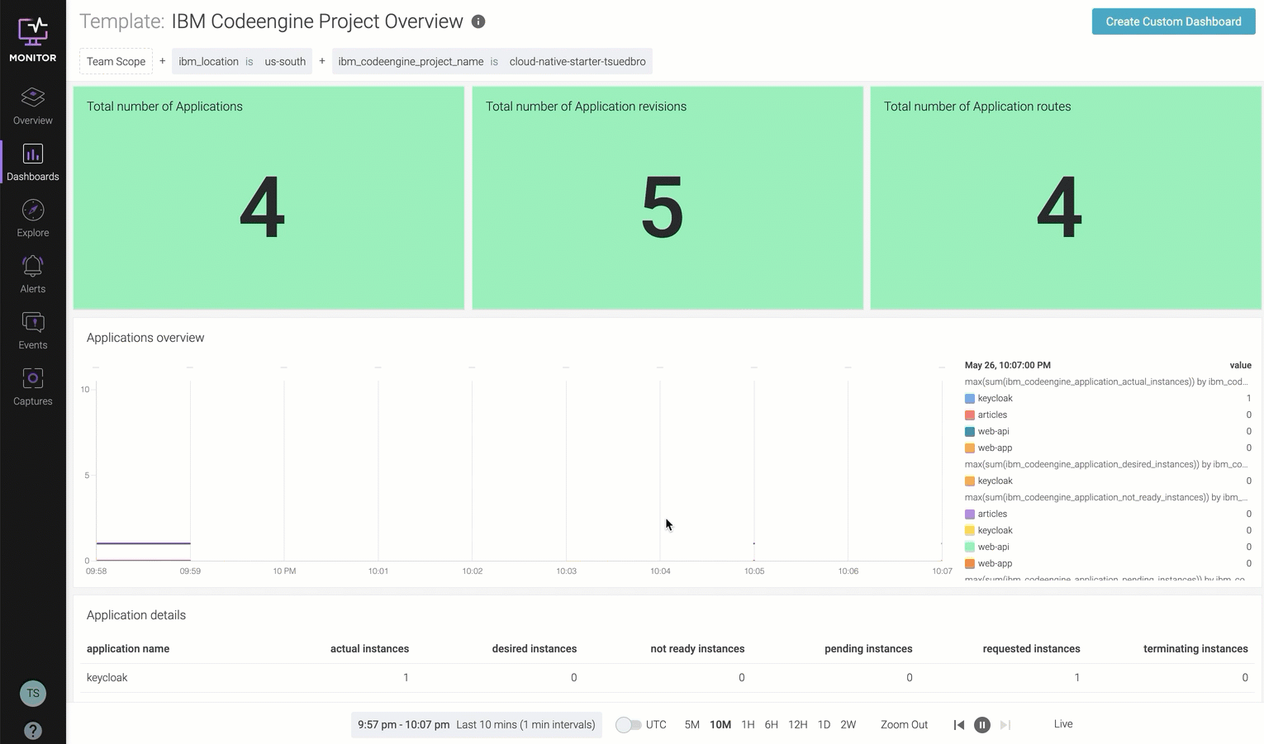Click the blue keycloak actual instances swatch

[x=970, y=399]
